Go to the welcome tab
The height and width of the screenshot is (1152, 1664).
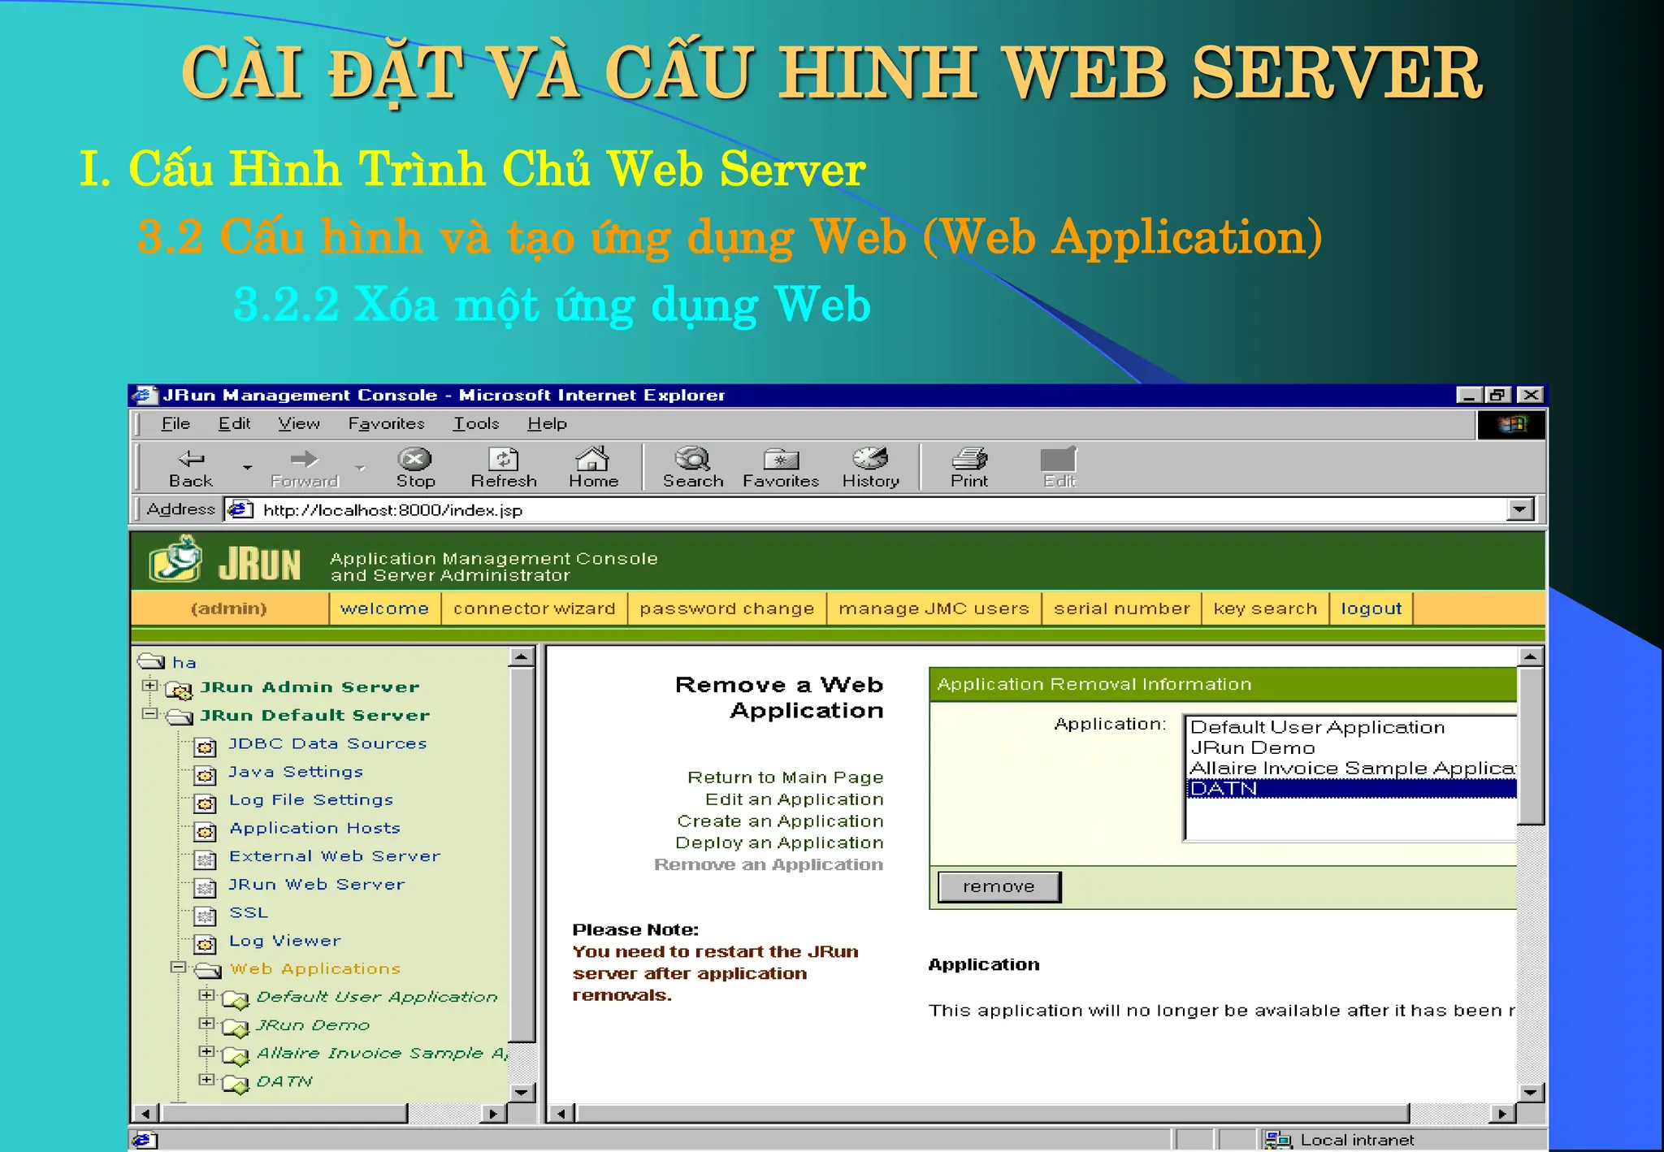[384, 608]
